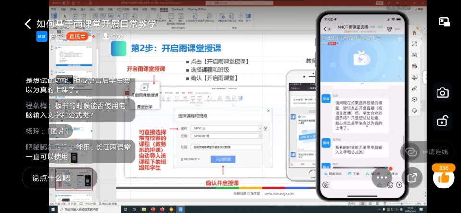Open the round three-dot more options button
This screenshot has width=461, height=213.
(382, 177)
